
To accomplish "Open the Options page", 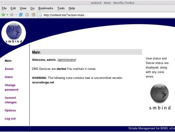I will 10,111.
